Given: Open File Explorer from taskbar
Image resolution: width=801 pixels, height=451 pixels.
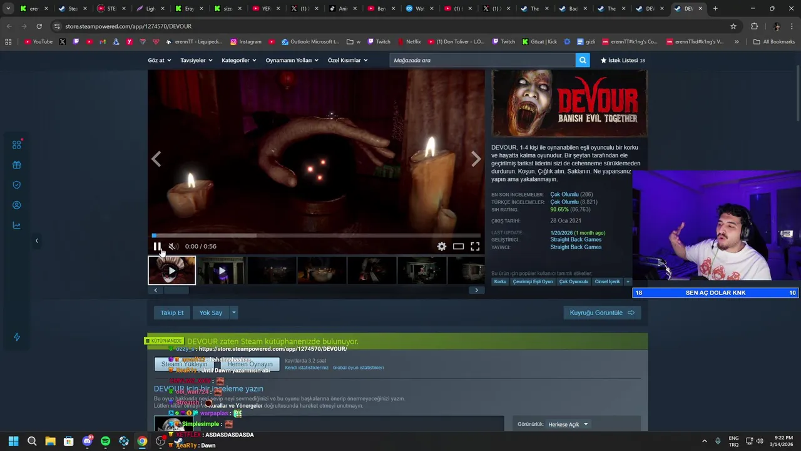Looking at the screenshot, I should (50, 441).
